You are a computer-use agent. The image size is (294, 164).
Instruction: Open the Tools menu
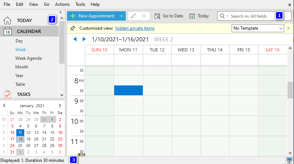(80, 4)
